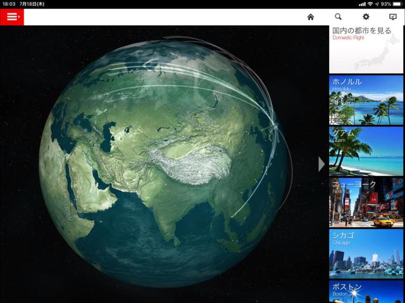
Task: Tap the screen display monitor icon
Action: (392, 17)
